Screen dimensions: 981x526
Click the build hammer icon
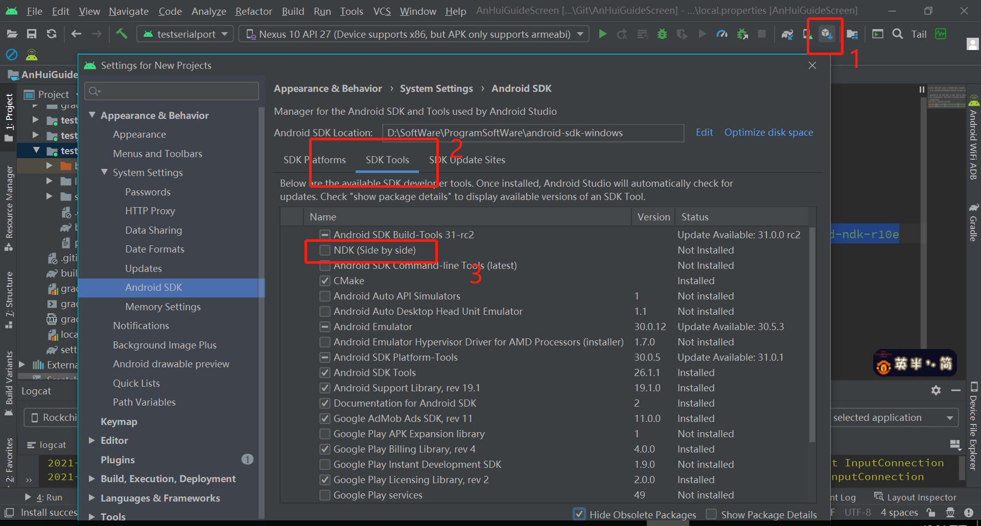pyautogui.click(x=122, y=34)
